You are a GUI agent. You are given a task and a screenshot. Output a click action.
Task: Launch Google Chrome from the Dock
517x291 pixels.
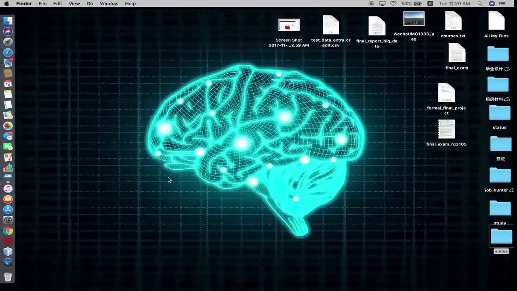(x=8, y=231)
